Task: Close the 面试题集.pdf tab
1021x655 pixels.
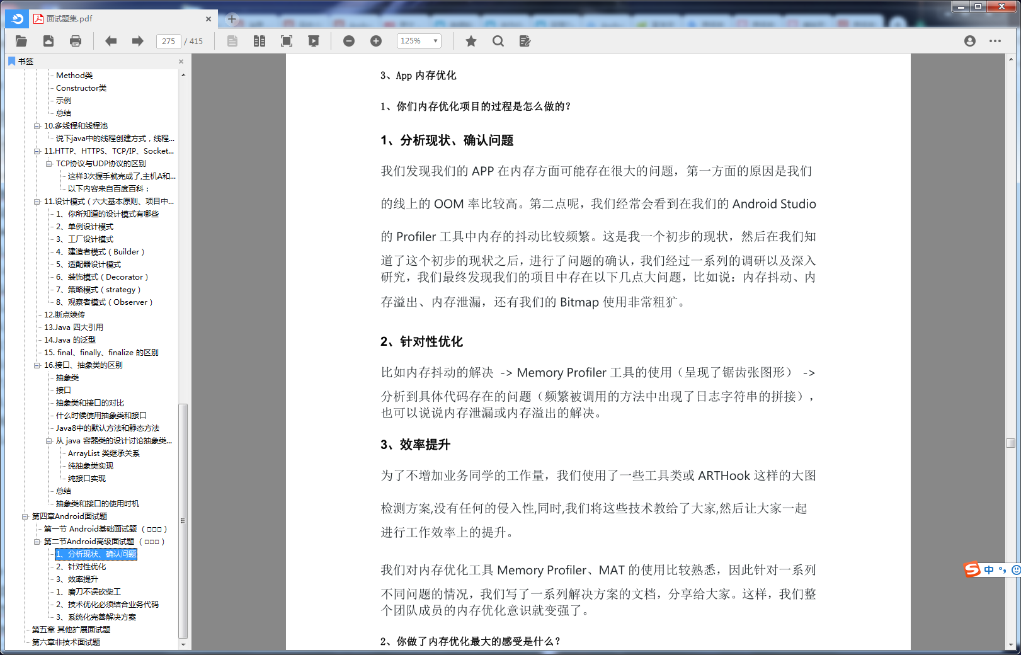Action: coord(208,19)
